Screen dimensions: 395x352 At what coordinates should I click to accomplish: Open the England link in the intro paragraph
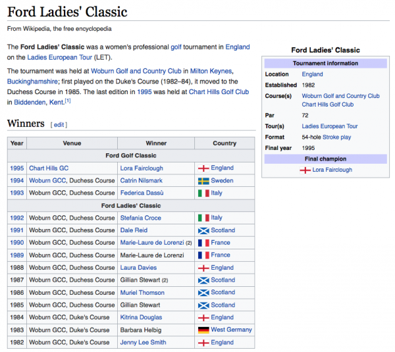click(237, 47)
